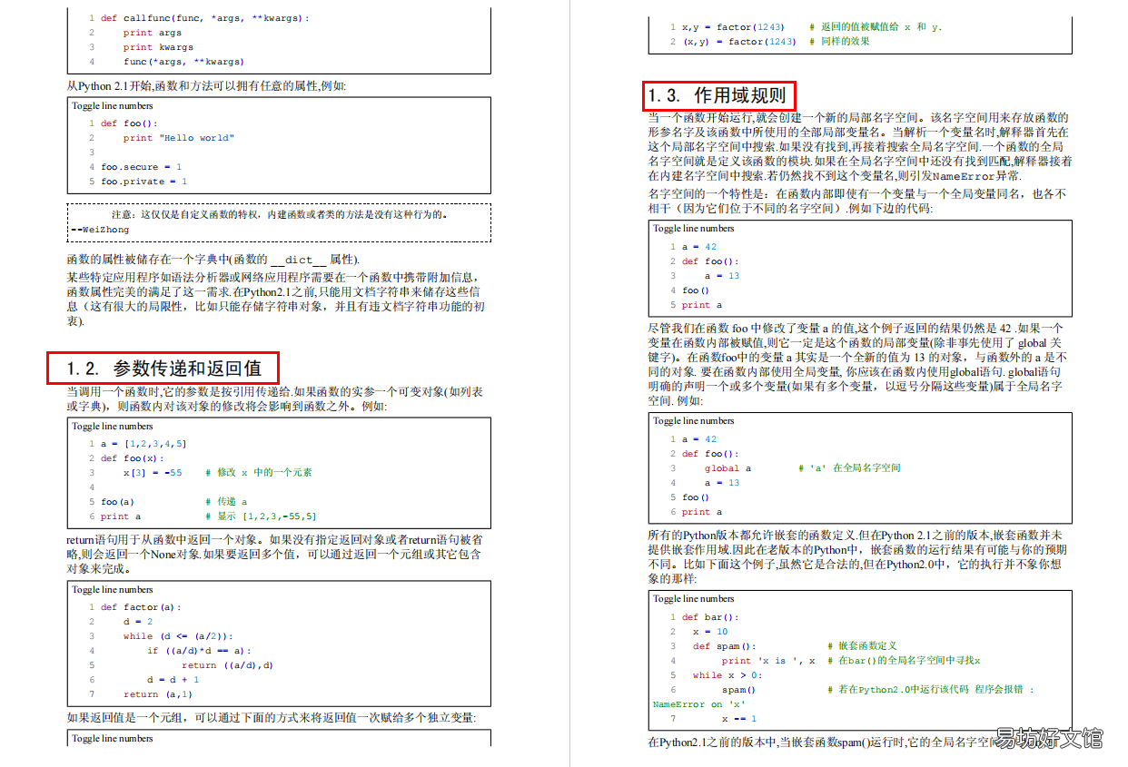
Task: Toggle line numbers above def bar() block
Action: tap(694, 599)
